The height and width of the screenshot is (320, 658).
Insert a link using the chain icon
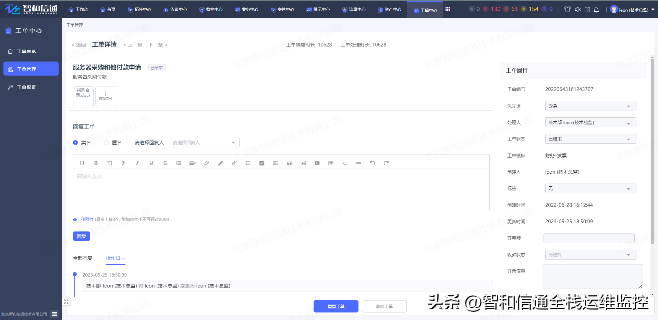click(234, 163)
